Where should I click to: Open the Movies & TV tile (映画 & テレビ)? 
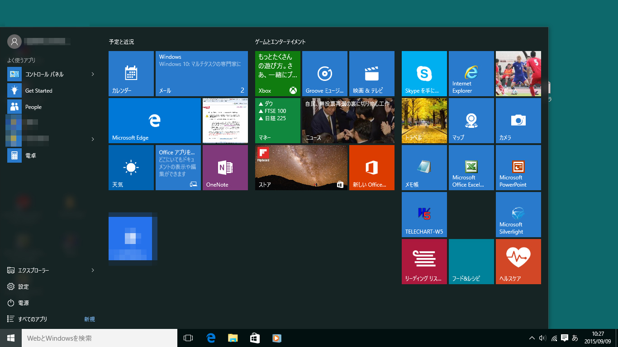[372, 74]
